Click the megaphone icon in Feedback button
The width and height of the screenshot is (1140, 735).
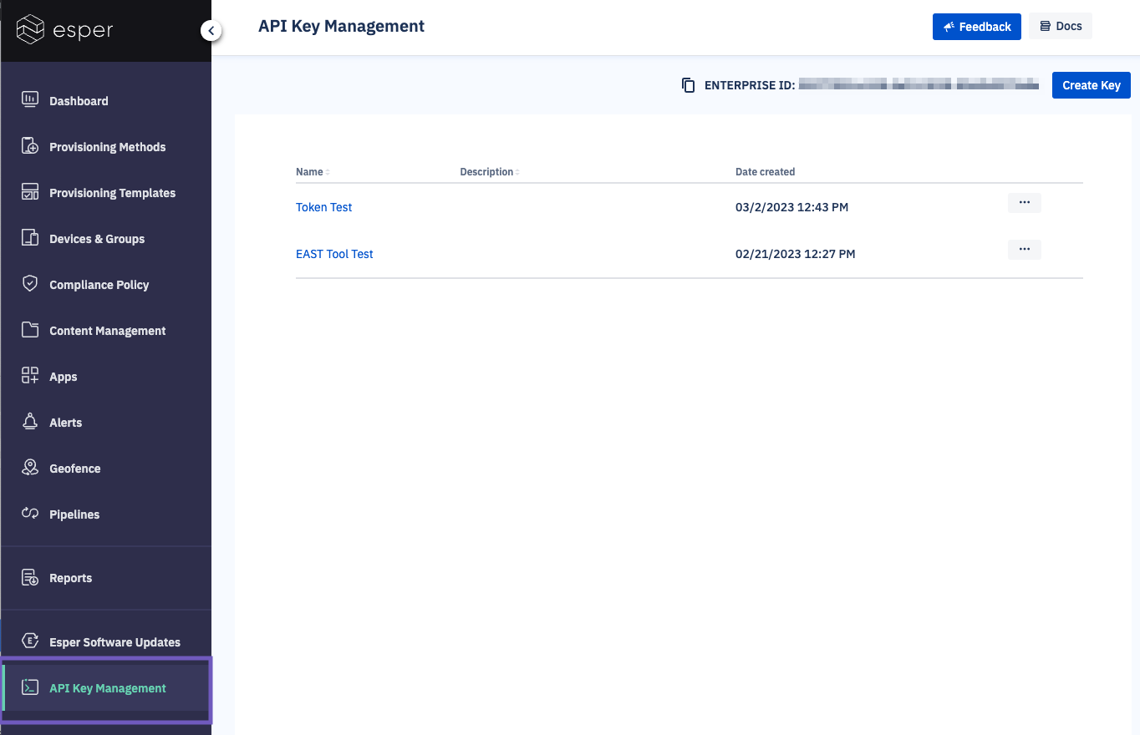pyautogui.click(x=949, y=27)
